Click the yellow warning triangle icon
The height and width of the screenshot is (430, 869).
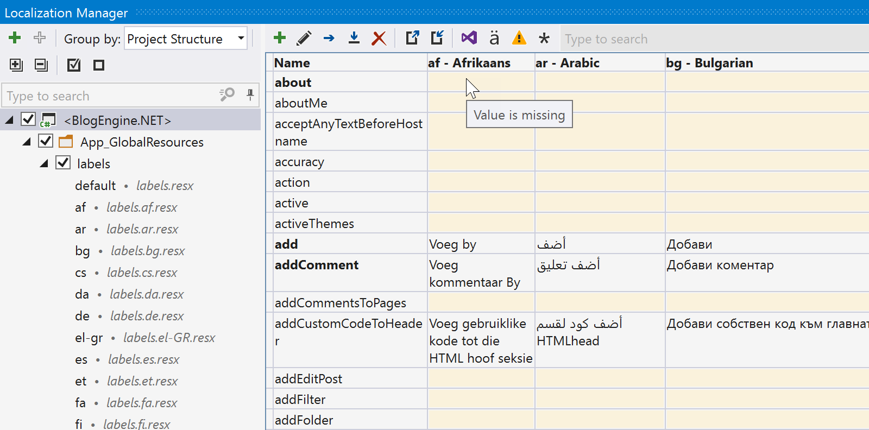(x=519, y=38)
